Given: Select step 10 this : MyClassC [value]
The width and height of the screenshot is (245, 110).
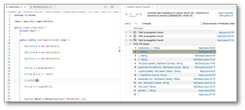Looking at the screenshot, I should pyautogui.click(x=154, y=83).
